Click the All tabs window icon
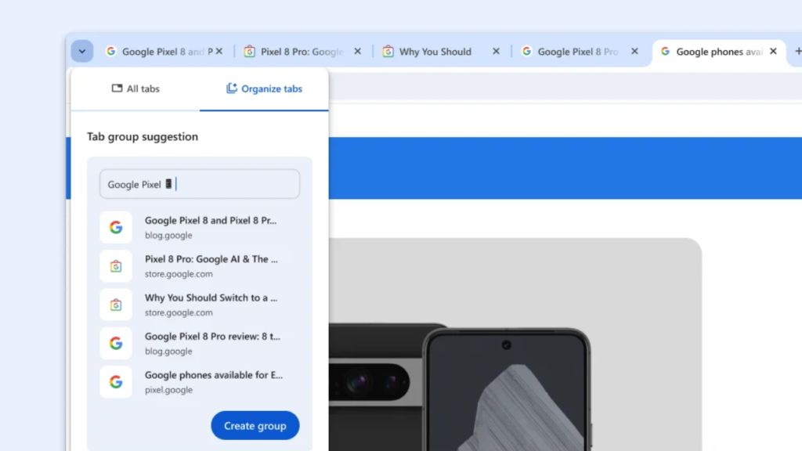This screenshot has height=451, width=802. [117, 88]
